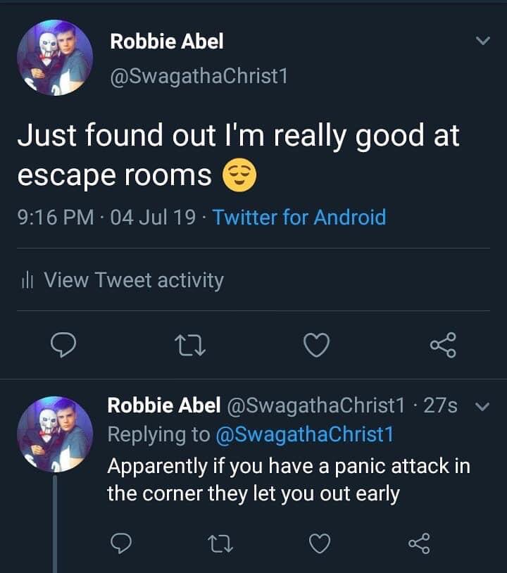Retweet the main escape rooms tweet
Viewport: 507px width, 573px height.
pyautogui.click(x=189, y=344)
